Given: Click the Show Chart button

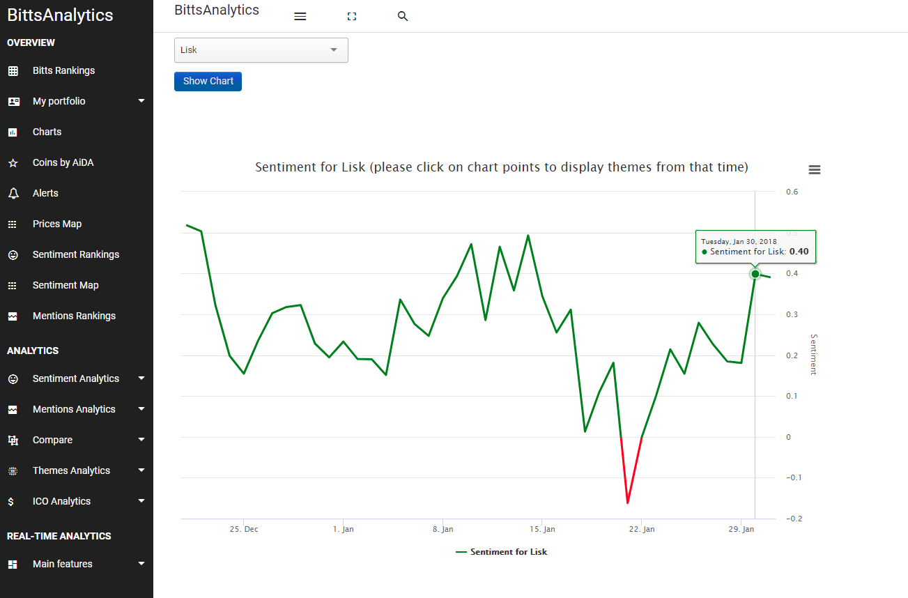Looking at the screenshot, I should (208, 81).
